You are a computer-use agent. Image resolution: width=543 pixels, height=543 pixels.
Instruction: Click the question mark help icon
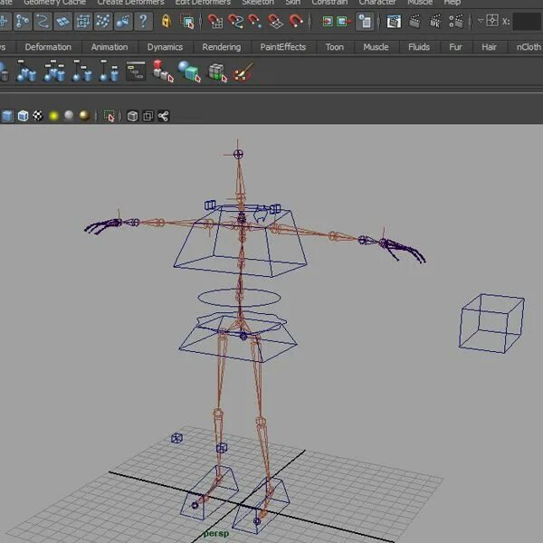tap(143, 22)
